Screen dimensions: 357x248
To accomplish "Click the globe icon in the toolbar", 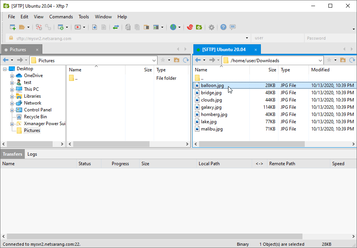I will [x=173, y=27].
